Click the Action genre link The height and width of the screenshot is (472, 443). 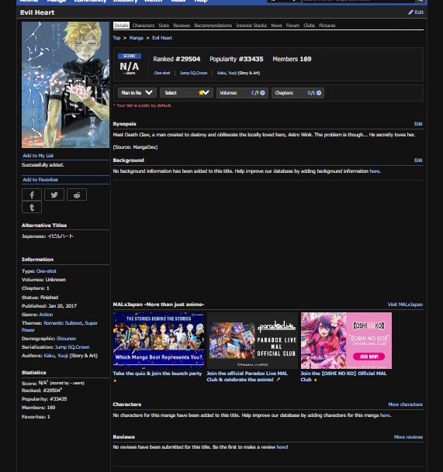(46, 315)
